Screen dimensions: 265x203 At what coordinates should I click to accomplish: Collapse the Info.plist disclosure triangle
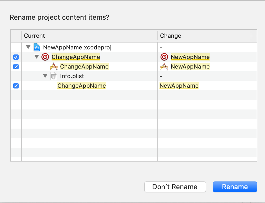[45, 76]
